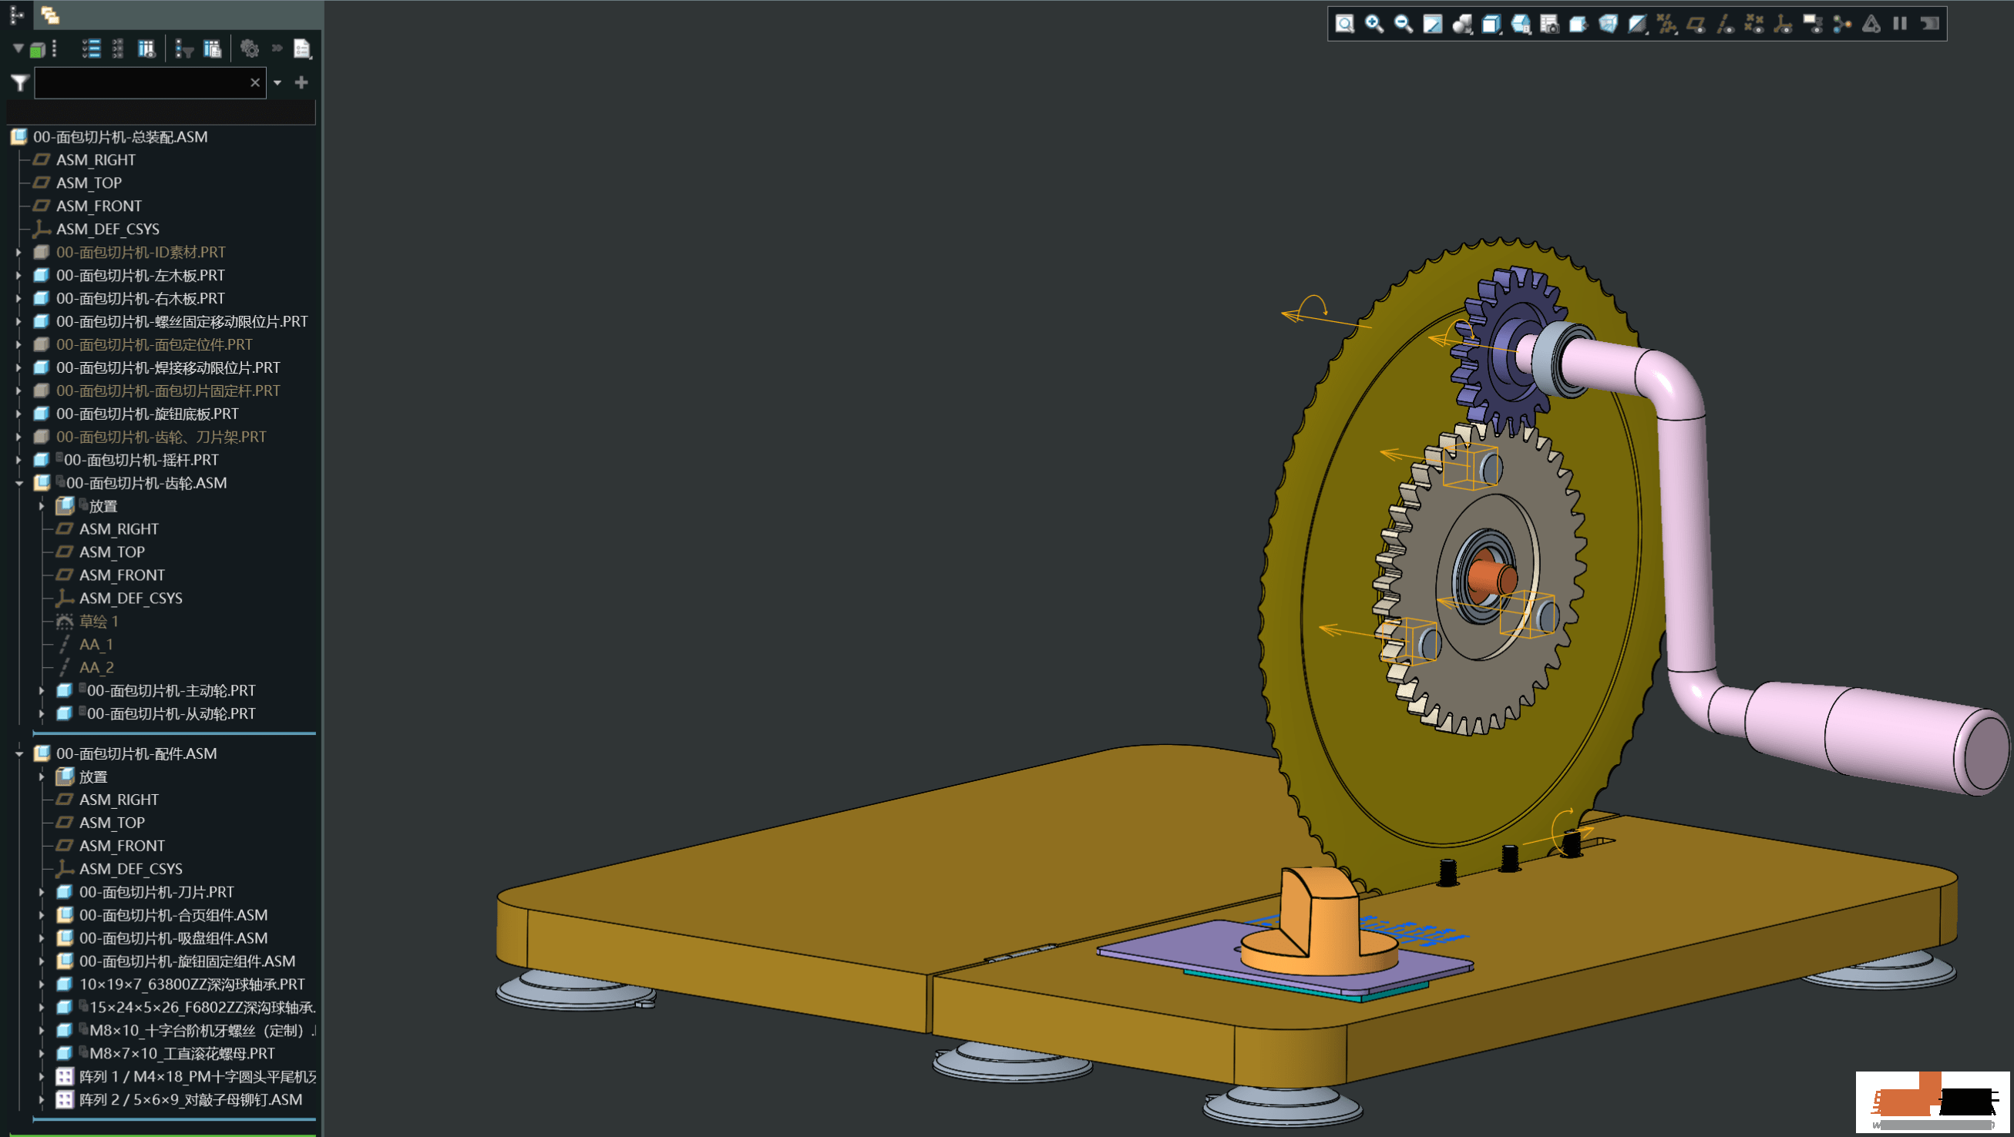The image size is (2014, 1137).
Task: Open the Rendering options spheres icon
Action: pos(1462,24)
